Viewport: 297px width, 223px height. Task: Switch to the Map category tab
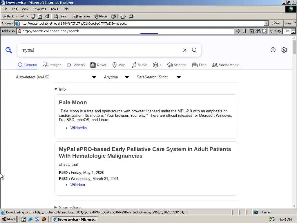(119, 65)
